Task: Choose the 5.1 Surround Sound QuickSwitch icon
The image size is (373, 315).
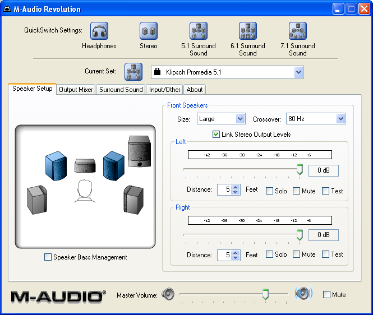Action: click(x=199, y=31)
